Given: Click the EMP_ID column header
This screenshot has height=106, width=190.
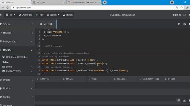Looking at the screenshot, I should click(45, 79).
